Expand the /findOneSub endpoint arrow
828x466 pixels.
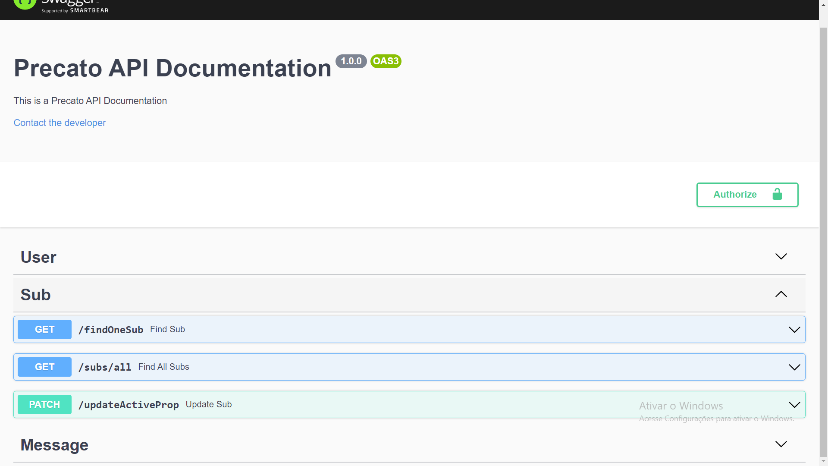tap(794, 330)
